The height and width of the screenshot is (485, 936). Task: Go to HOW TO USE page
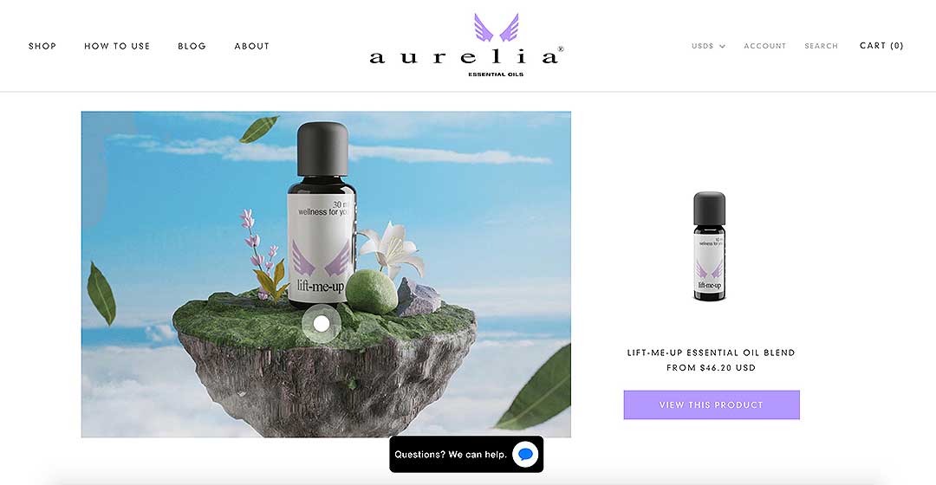point(117,46)
